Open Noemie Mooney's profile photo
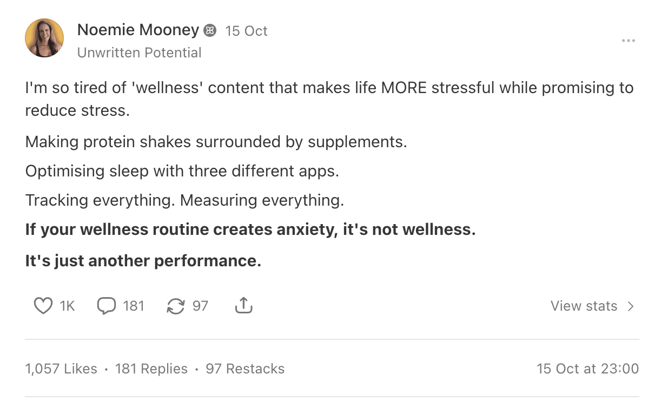This screenshot has width=661, height=407. click(x=44, y=38)
